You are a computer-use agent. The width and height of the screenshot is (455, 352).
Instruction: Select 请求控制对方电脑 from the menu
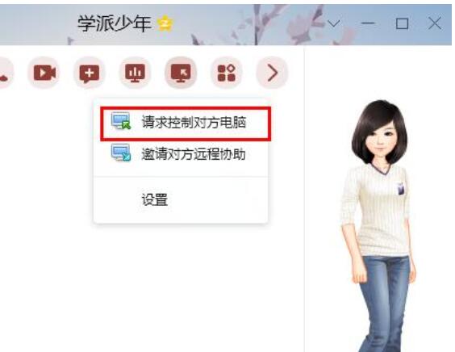pos(186,124)
